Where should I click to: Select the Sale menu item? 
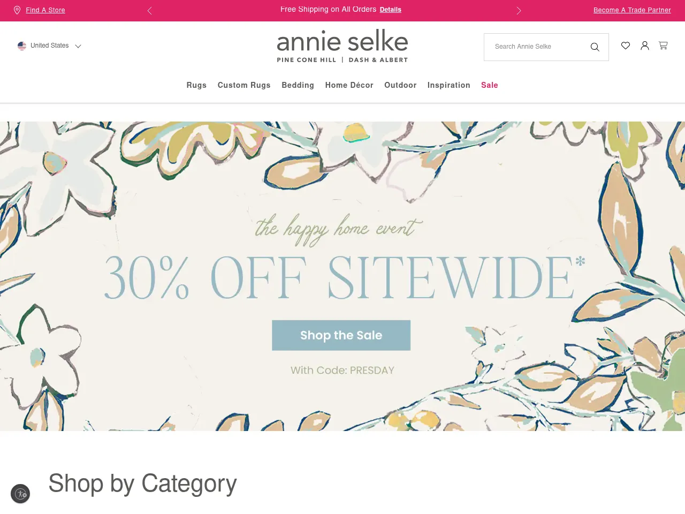(x=489, y=85)
